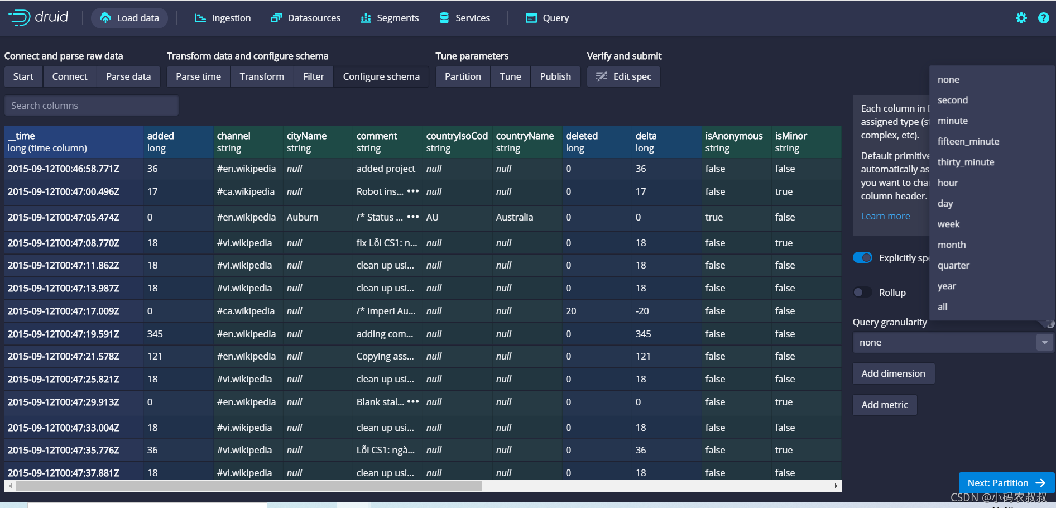This screenshot has height=508, width=1056.
Task: Select the comment column header
Action: [x=388, y=142]
